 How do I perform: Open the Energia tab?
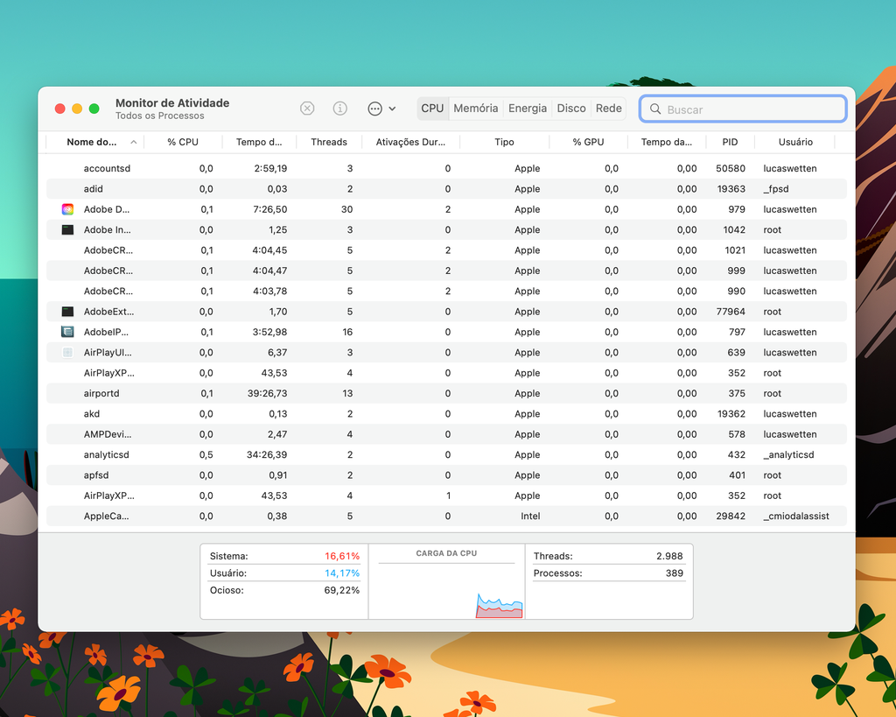[528, 108]
